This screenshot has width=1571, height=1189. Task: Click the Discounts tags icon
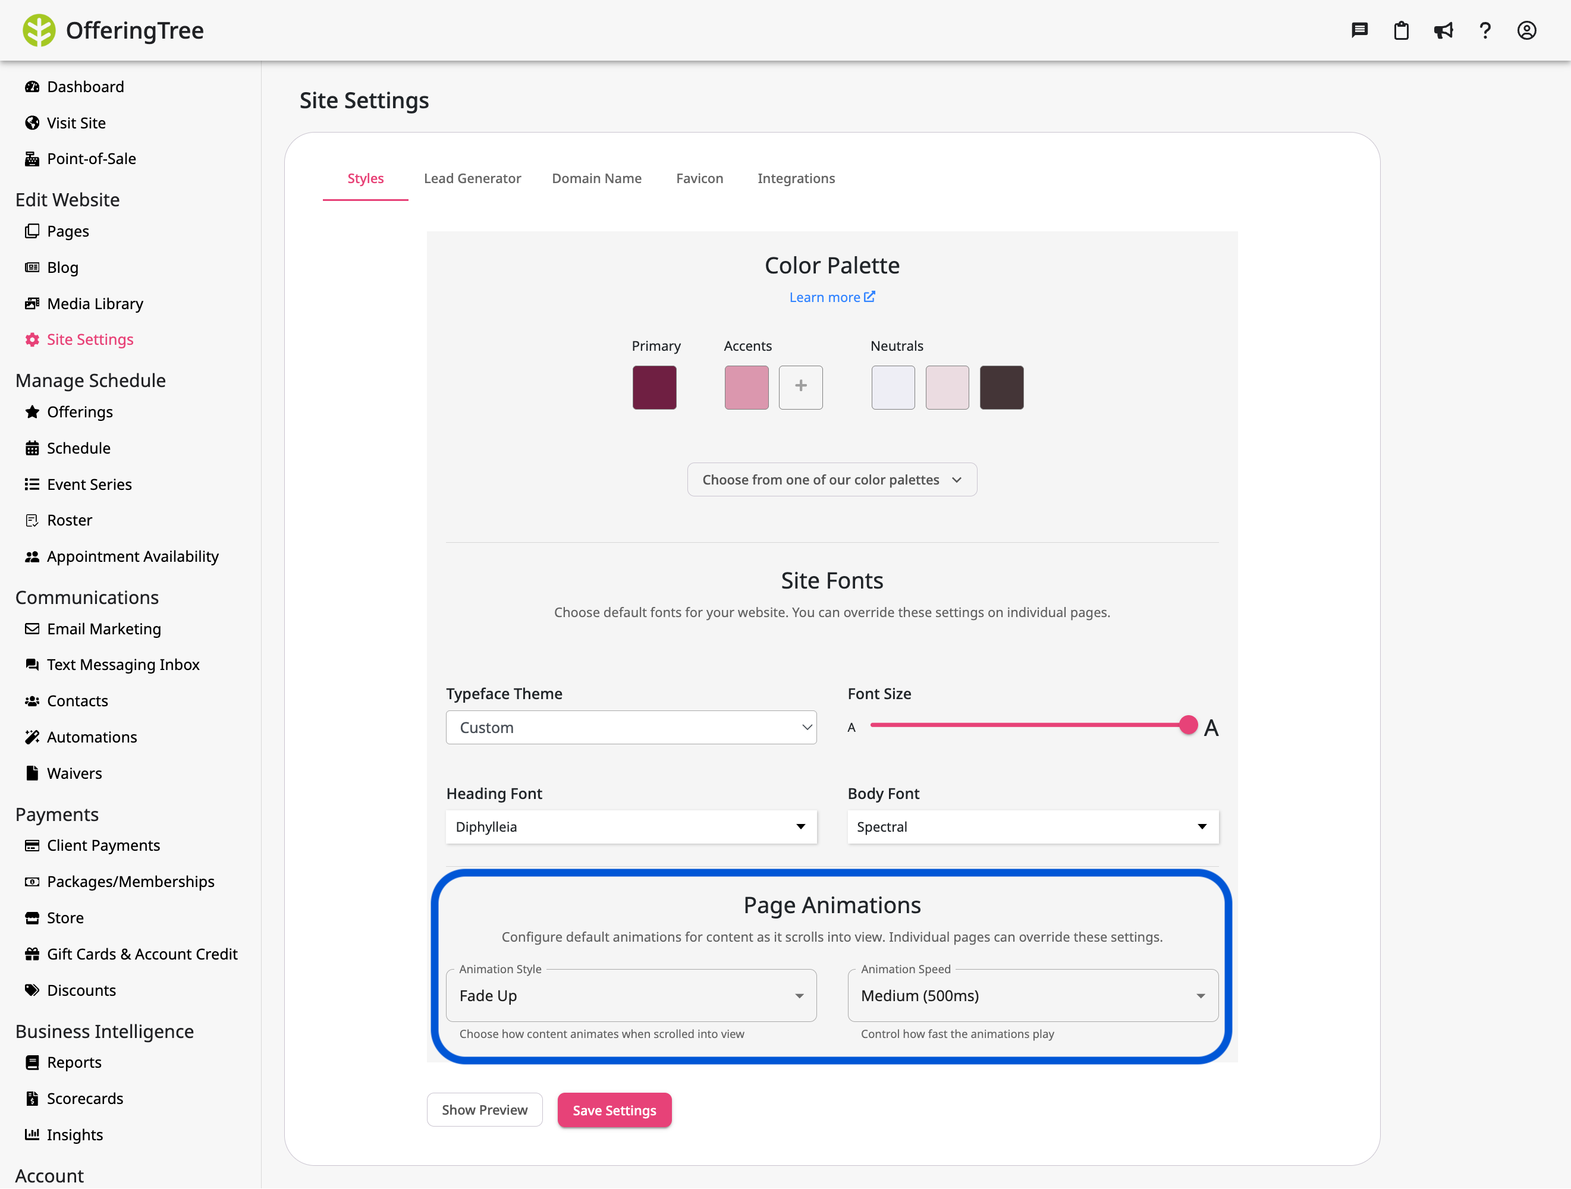(32, 990)
